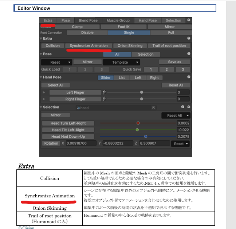Toggle Collision in Extra section

[53, 46]
